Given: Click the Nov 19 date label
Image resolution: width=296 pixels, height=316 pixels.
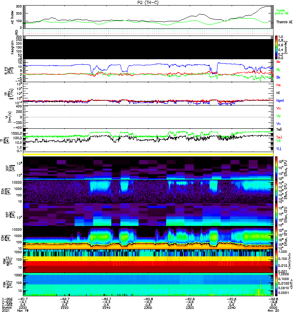Looking at the screenshot, I should (x=23, y=310).
